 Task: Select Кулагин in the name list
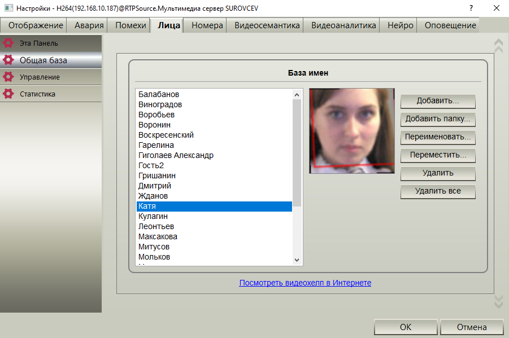pos(214,216)
